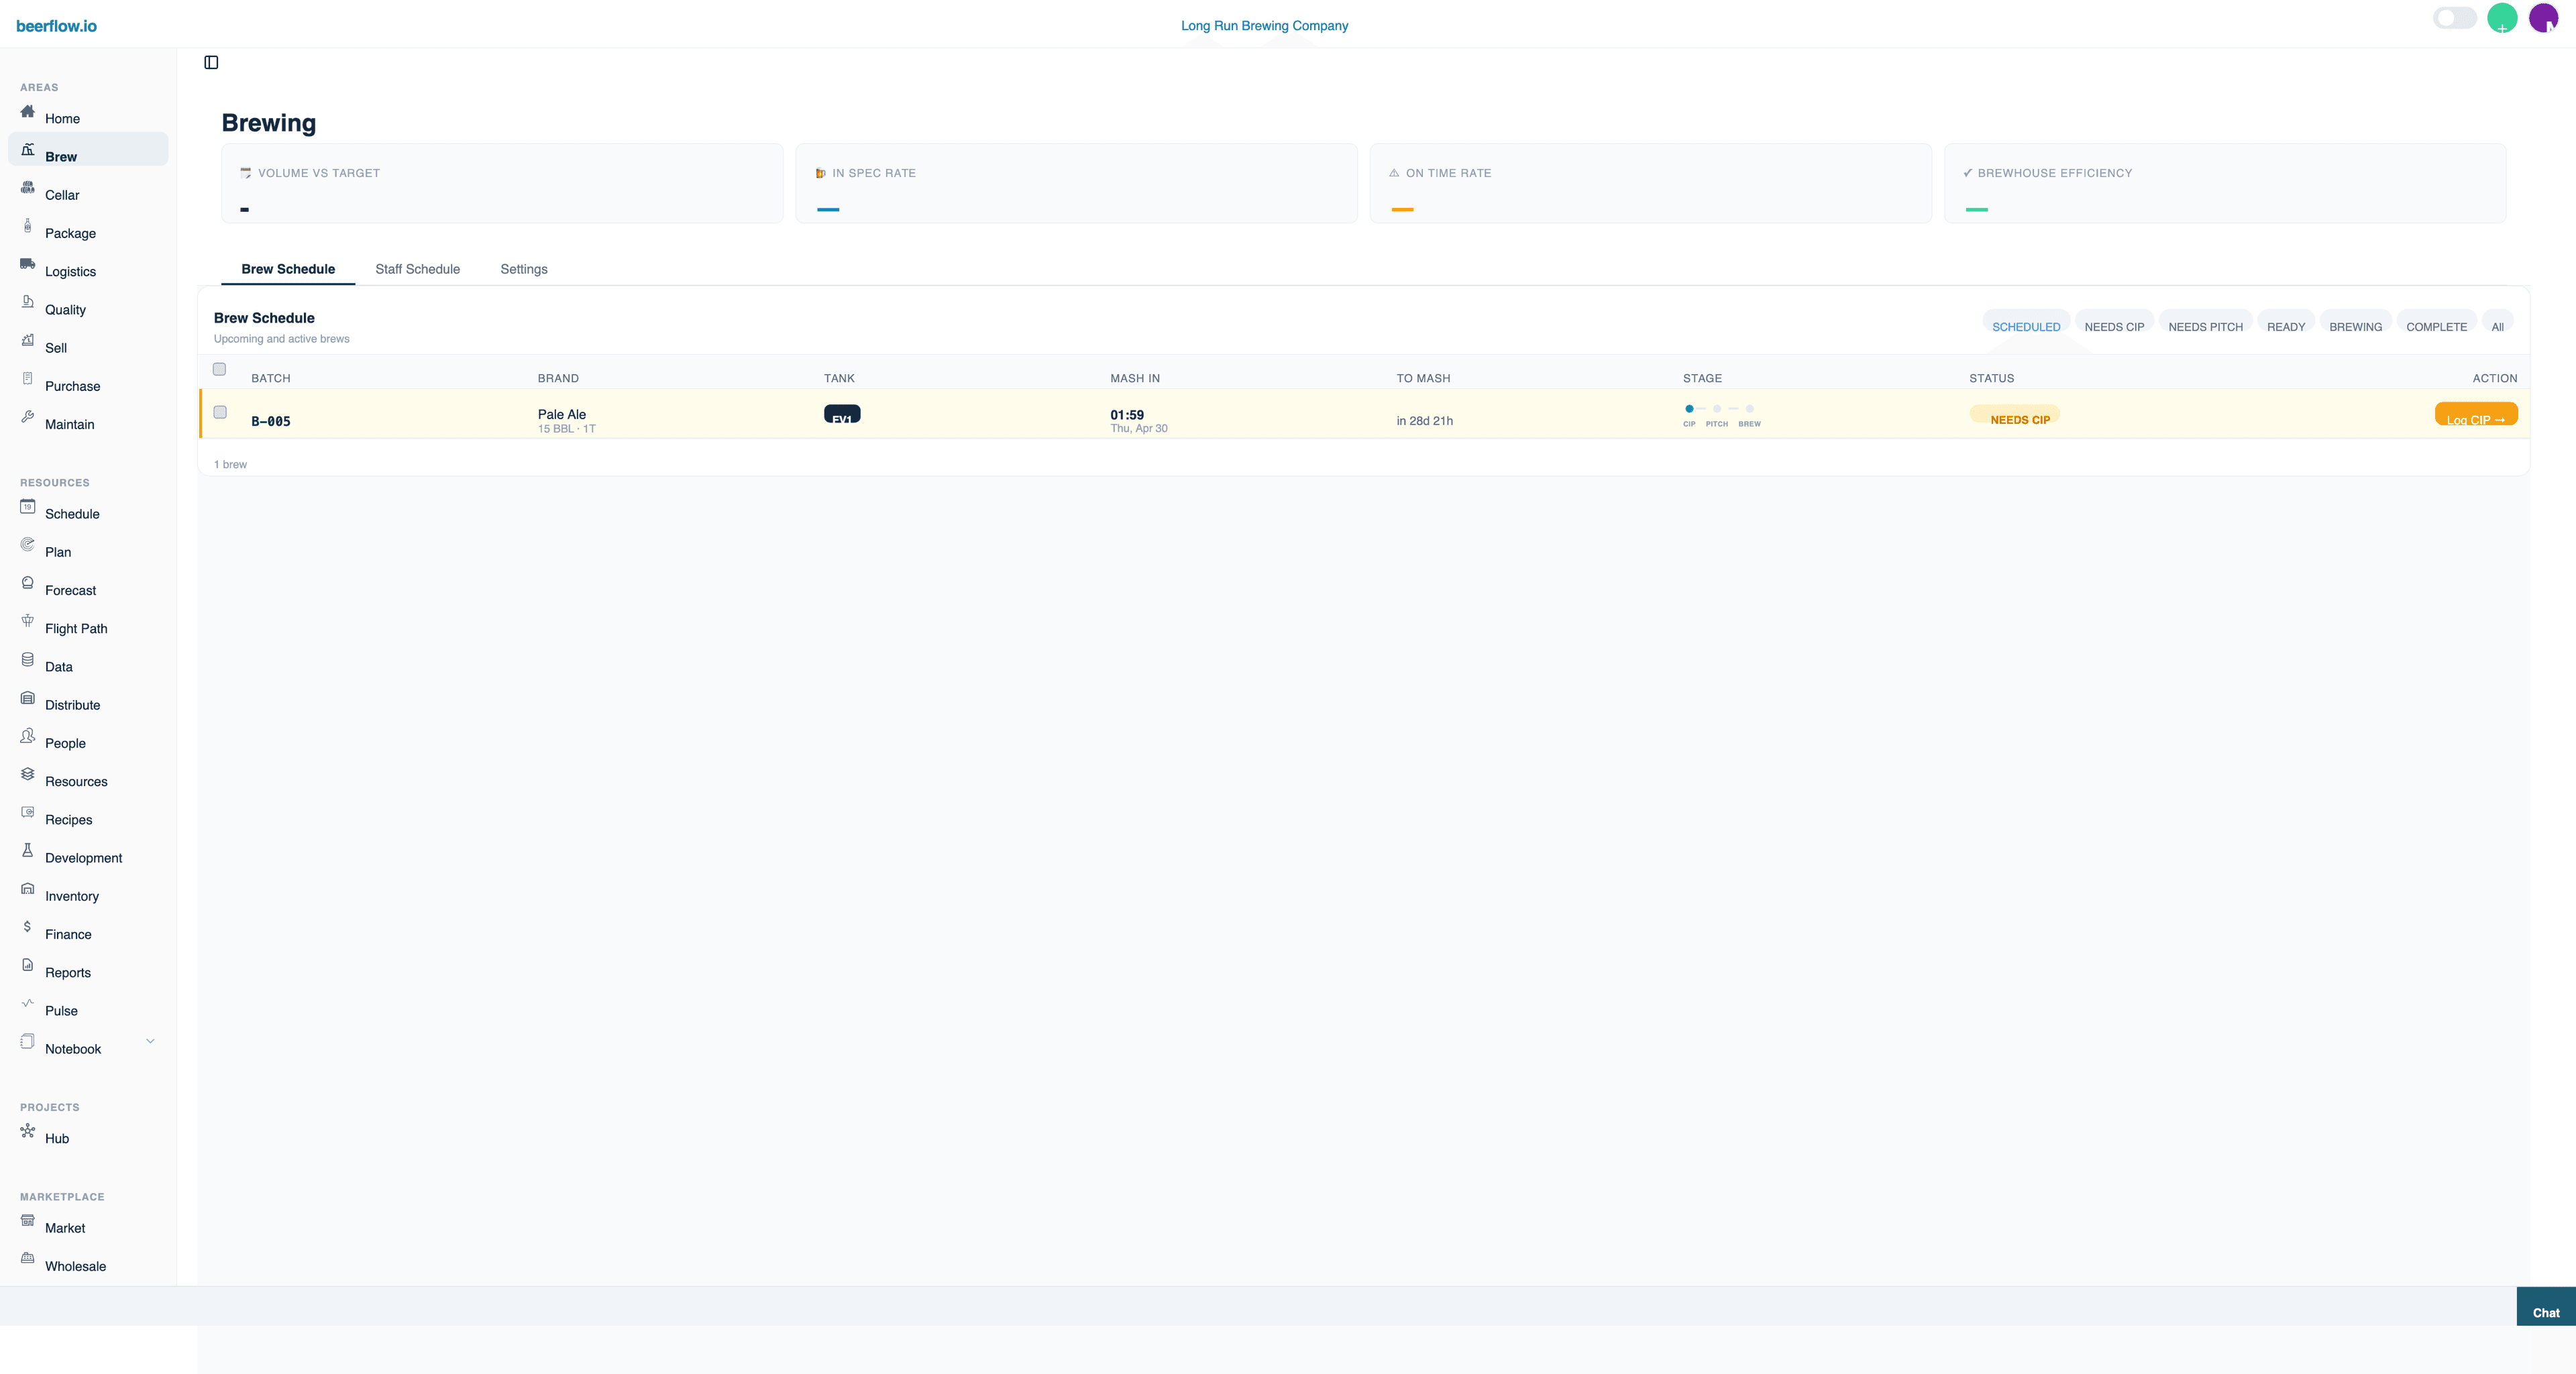
Task: Click the Wholesale icon in sidebar
Action: point(28,1258)
